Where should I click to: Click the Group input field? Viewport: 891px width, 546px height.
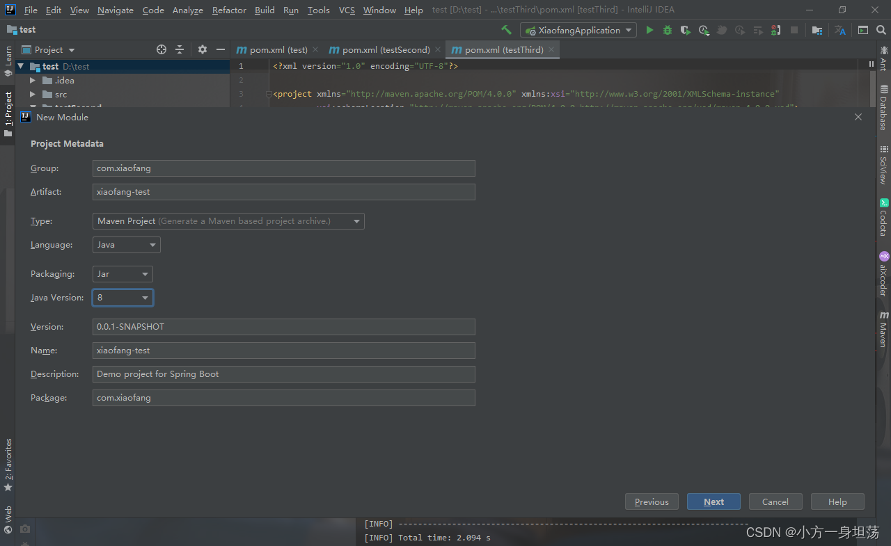coord(284,168)
